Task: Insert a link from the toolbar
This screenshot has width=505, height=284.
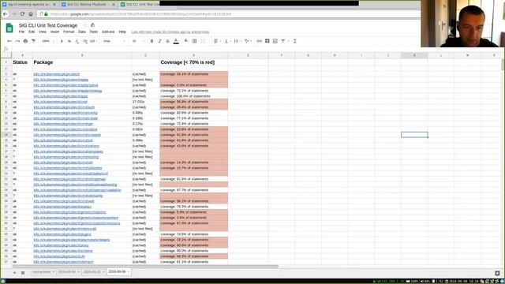Action: coord(260,41)
